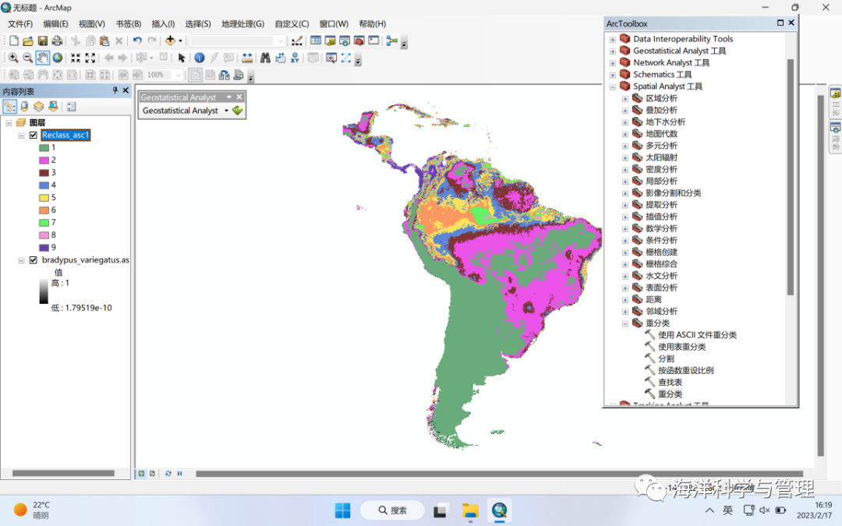
Task: Toggle visibility of bradypus_variegatus layer
Action: coord(34,259)
